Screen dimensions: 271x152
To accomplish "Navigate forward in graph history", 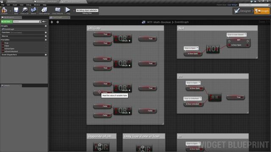I will pos(58,22).
